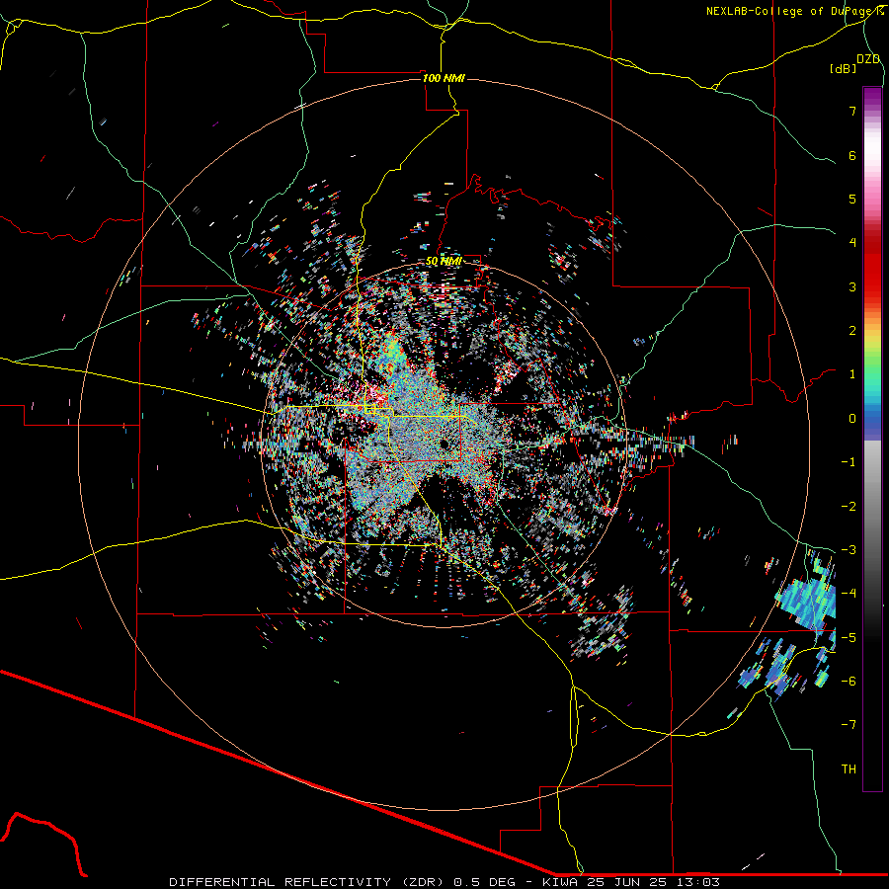Click the colorbar value label -5
This screenshot has height=889, width=889.
tap(849, 638)
